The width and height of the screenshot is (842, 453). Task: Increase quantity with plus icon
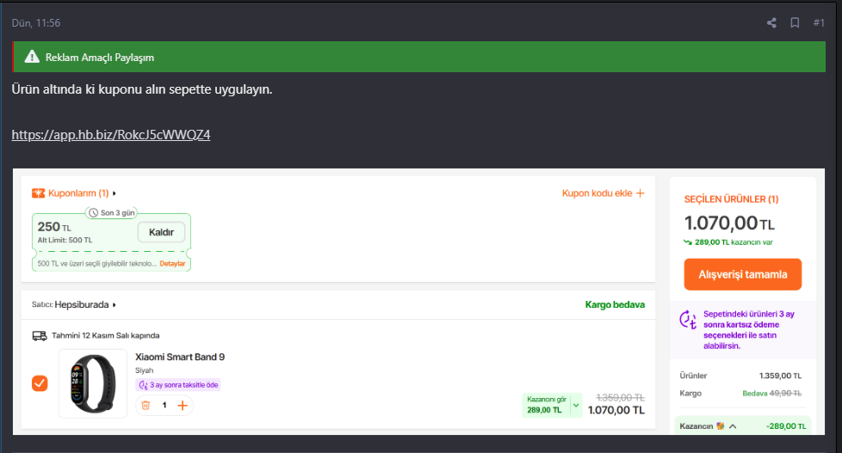pyautogui.click(x=183, y=405)
